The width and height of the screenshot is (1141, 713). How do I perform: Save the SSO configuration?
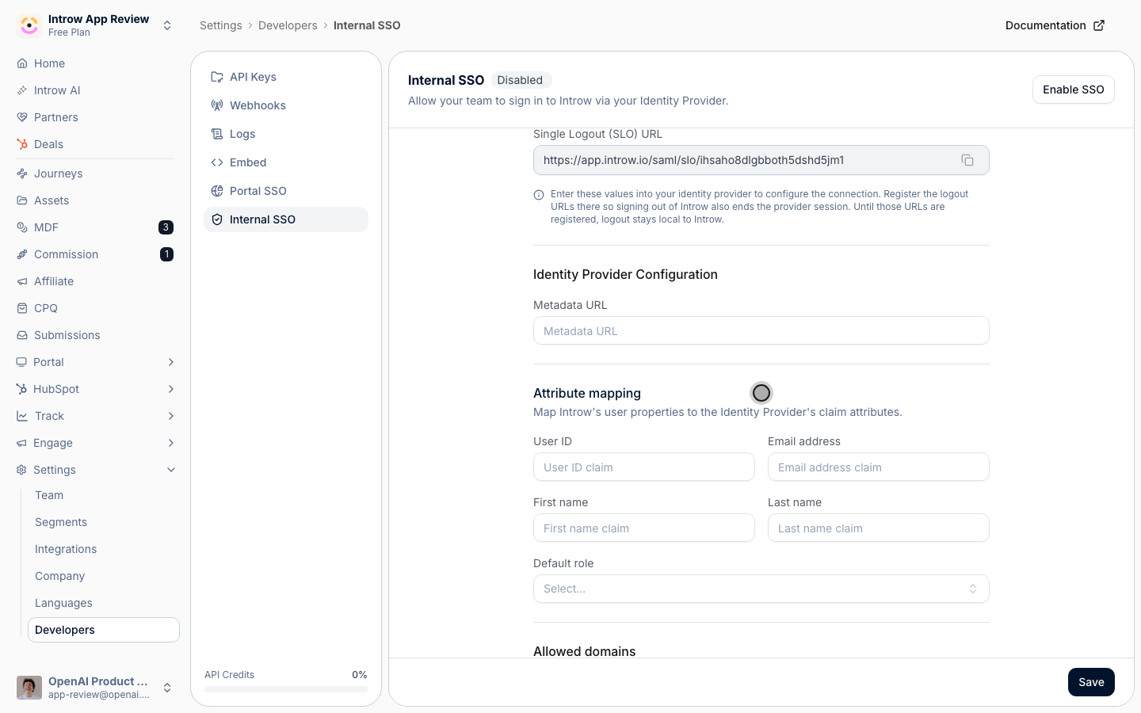(x=1091, y=682)
